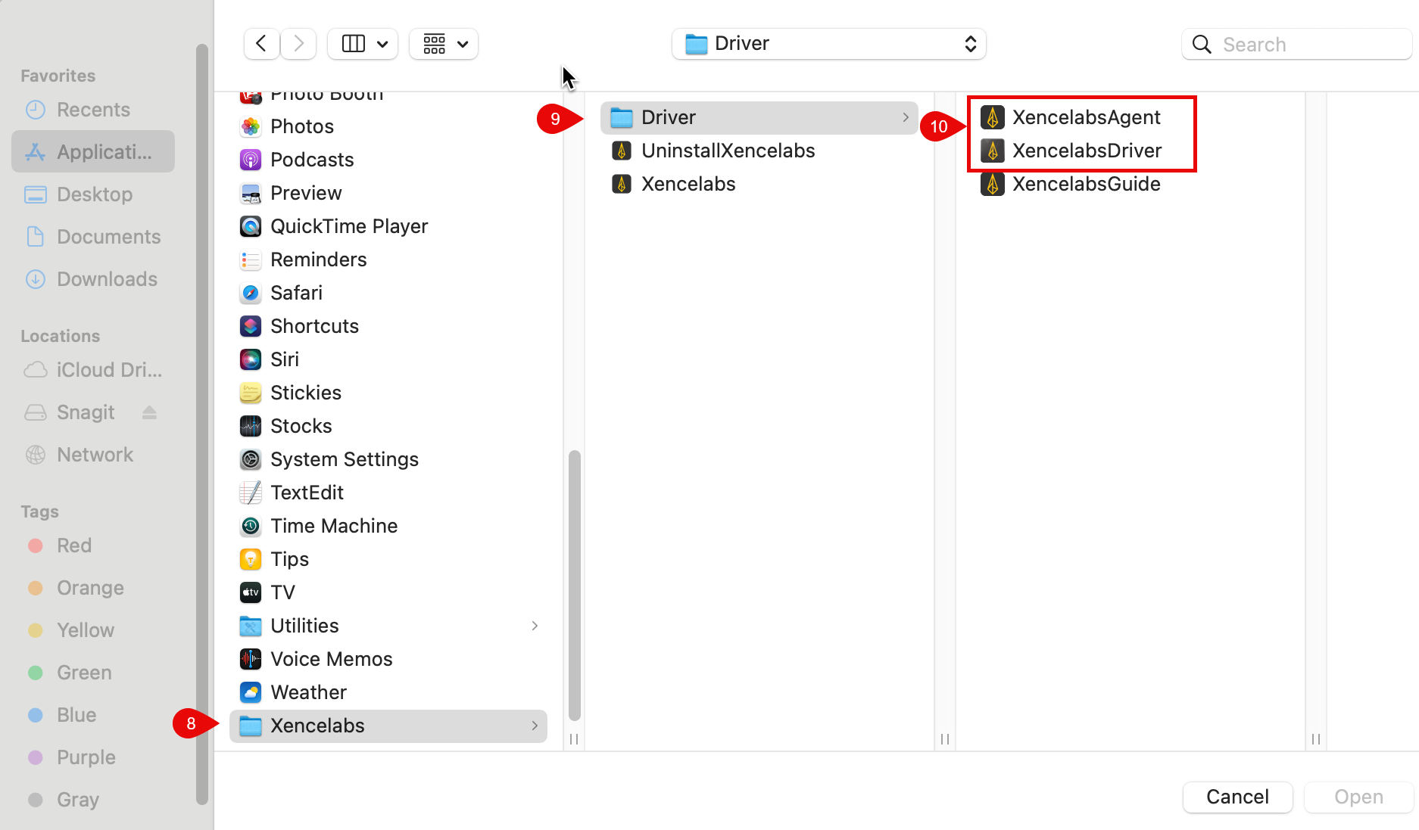Expand the Utilities folder chevron
Image resolution: width=1419 pixels, height=830 pixels.
535,626
